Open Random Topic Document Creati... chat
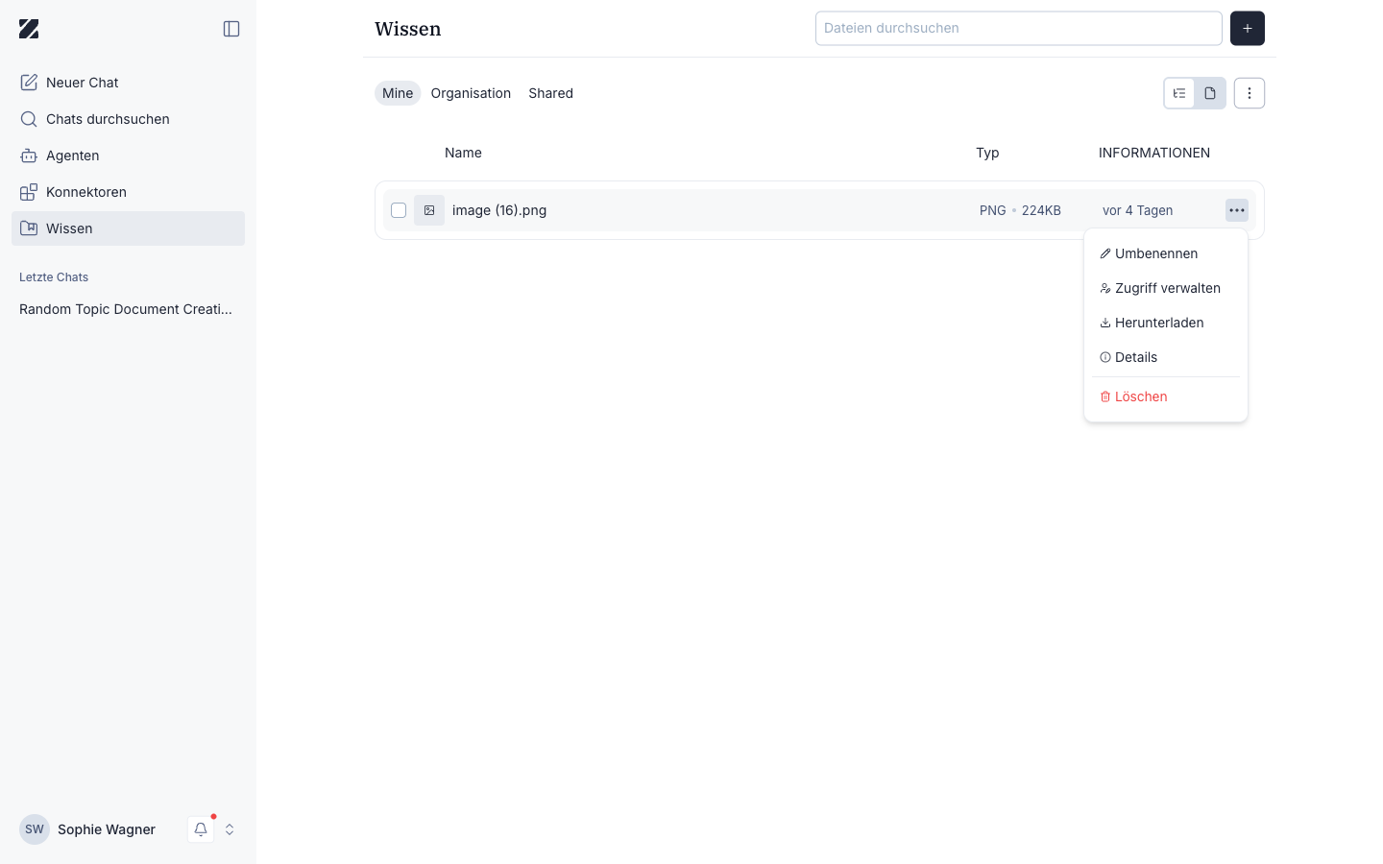Screen dimensions: 1383x864 128,309
